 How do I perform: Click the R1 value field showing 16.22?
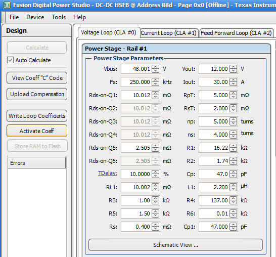[214, 148]
